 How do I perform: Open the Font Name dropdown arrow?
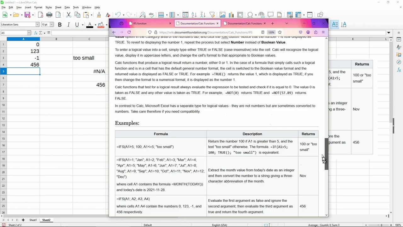coord(37,25)
